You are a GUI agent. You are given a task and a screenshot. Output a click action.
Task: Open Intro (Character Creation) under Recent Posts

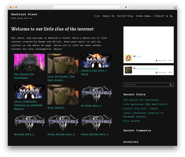click(143, 115)
